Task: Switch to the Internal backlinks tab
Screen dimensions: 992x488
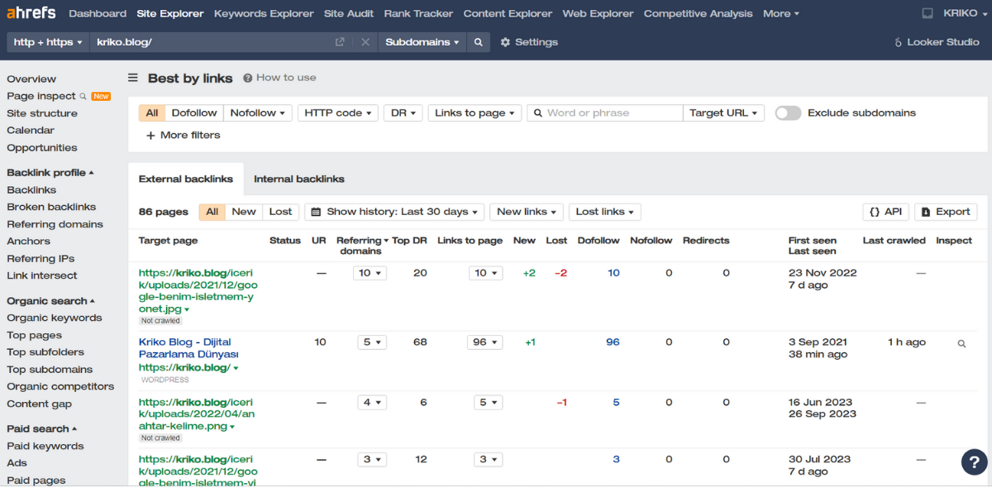Action: (x=298, y=179)
